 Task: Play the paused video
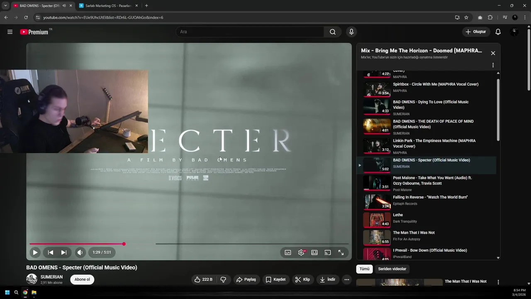35,252
